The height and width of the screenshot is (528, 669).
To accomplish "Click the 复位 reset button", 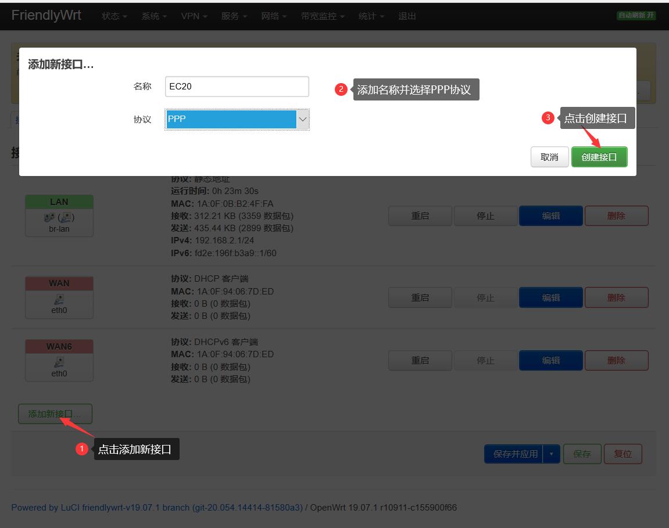I will [623, 454].
